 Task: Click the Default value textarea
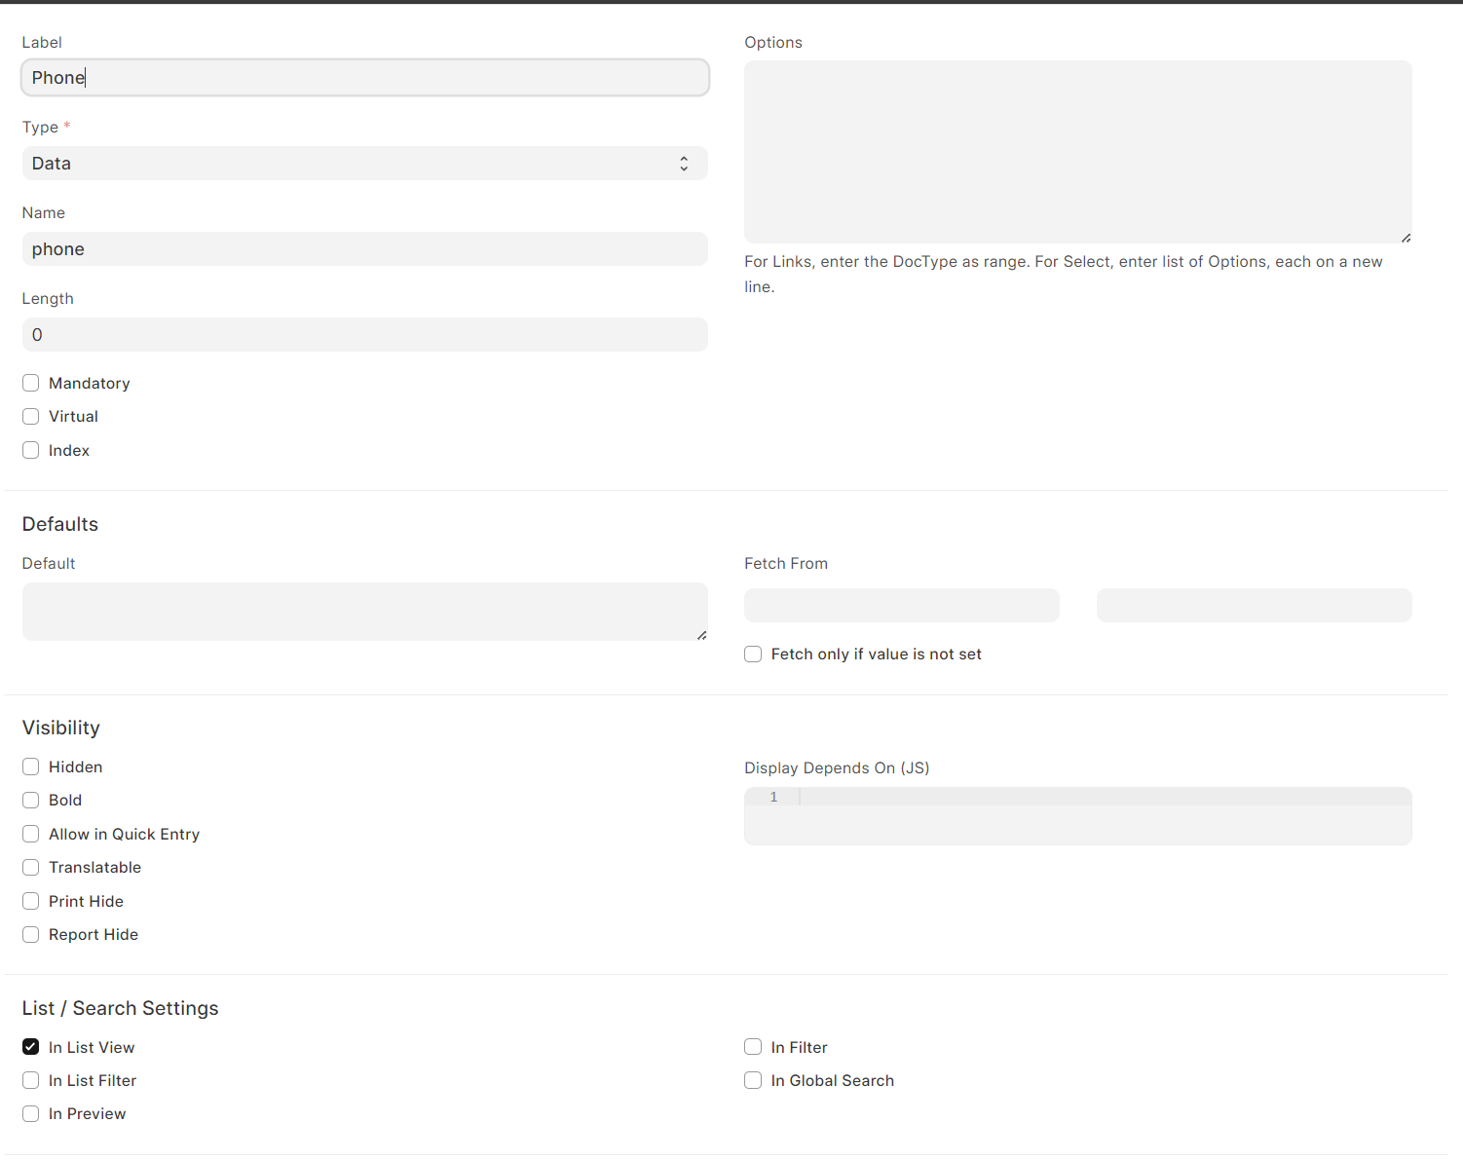tap(364, 611)
